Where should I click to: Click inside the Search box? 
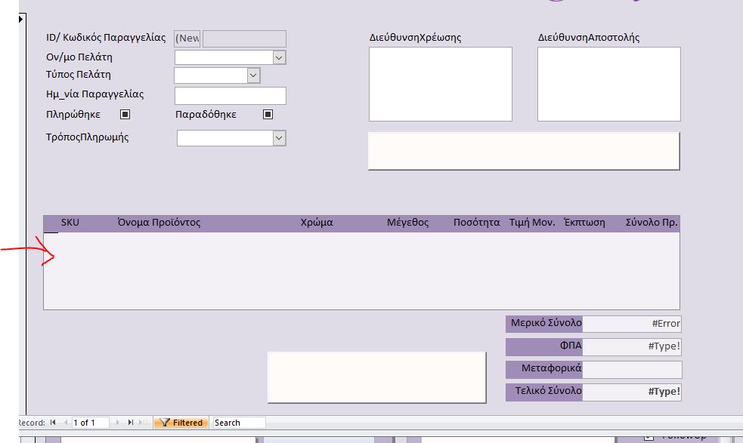[238, 422]
